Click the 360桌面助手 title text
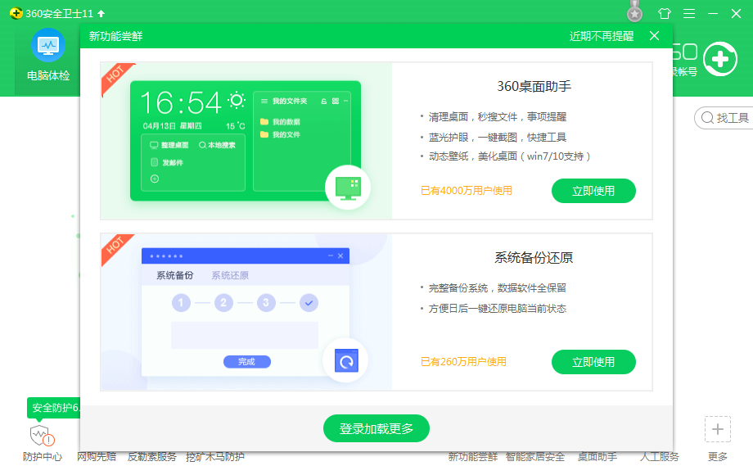 (x=534, y=87)
